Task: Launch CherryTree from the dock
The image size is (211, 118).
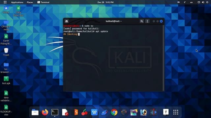Action: point(84,112)
